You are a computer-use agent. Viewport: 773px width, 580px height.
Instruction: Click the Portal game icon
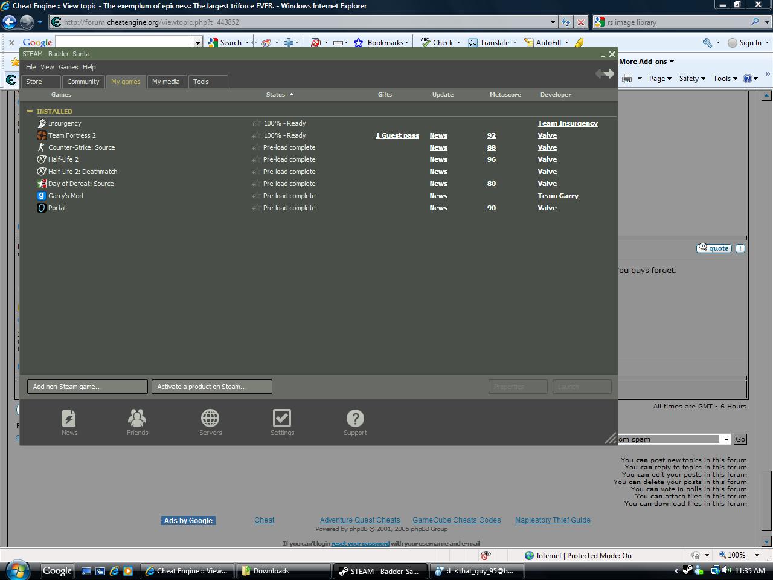[41, 208]
